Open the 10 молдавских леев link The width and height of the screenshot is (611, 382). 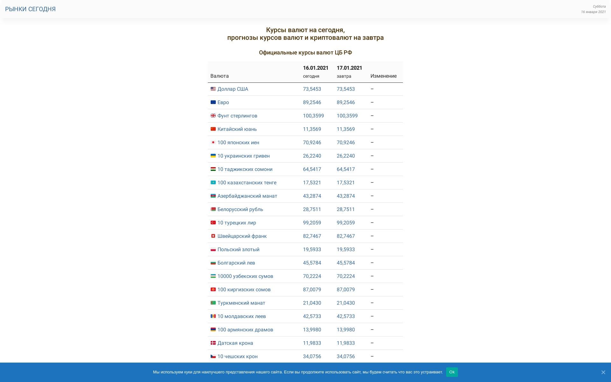click(242, 316)
